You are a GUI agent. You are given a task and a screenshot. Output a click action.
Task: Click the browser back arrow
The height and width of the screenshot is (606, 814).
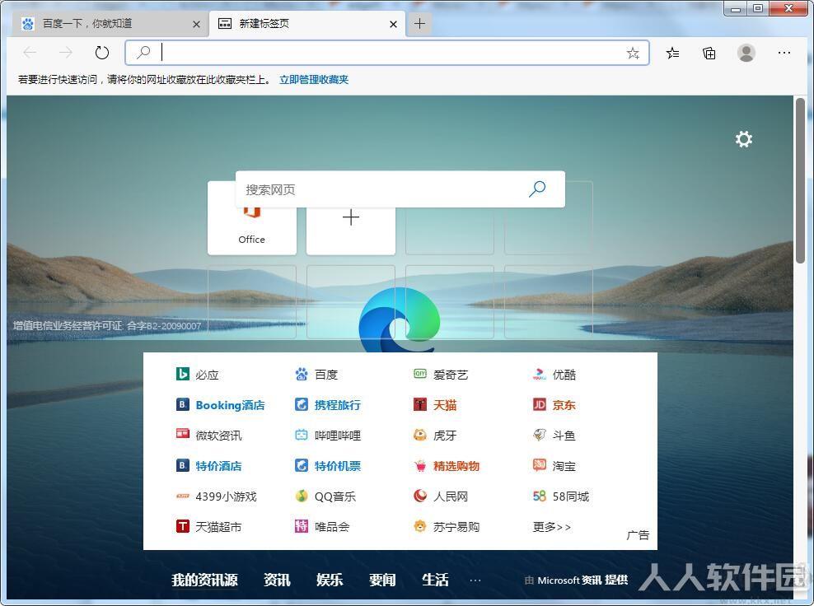click(30, 53)
